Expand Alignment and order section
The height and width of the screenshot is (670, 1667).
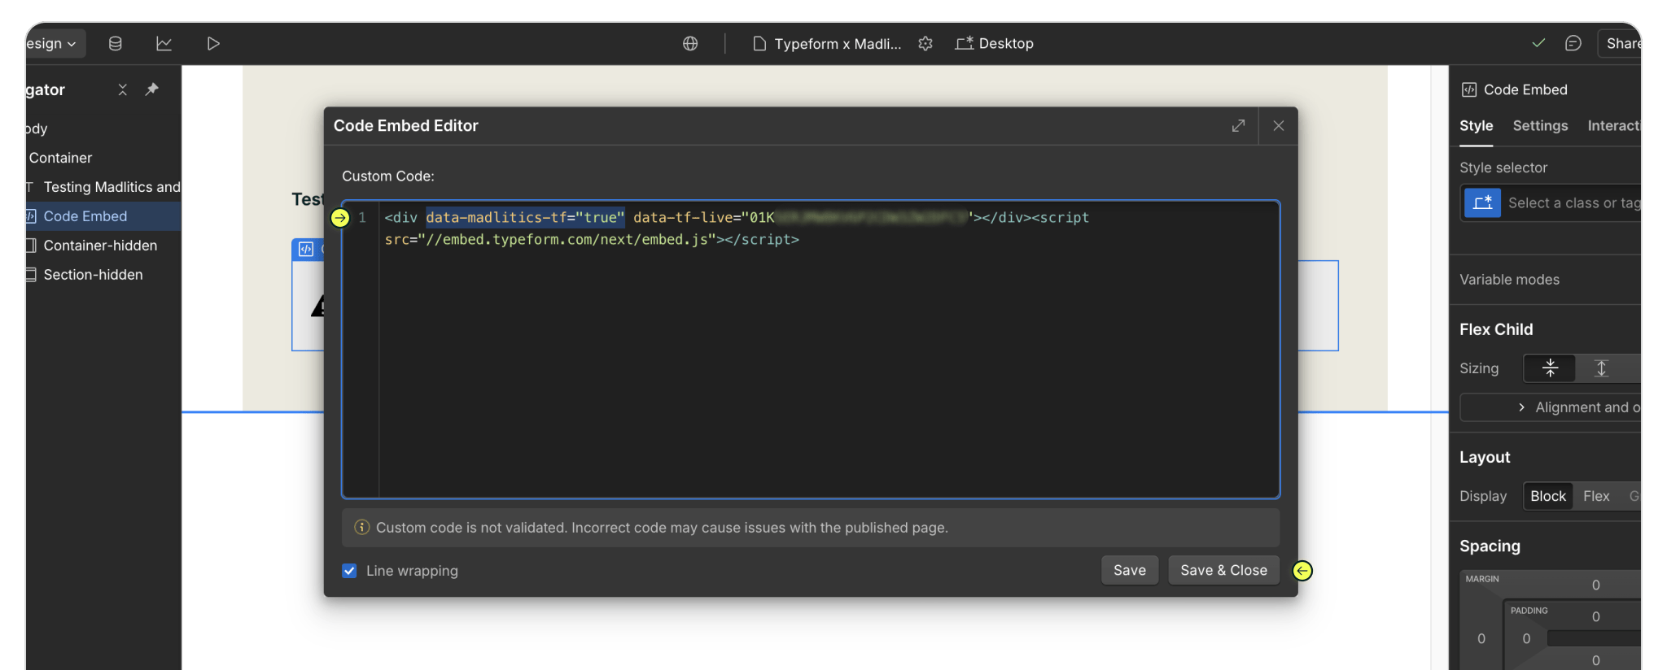(1551, 407)
